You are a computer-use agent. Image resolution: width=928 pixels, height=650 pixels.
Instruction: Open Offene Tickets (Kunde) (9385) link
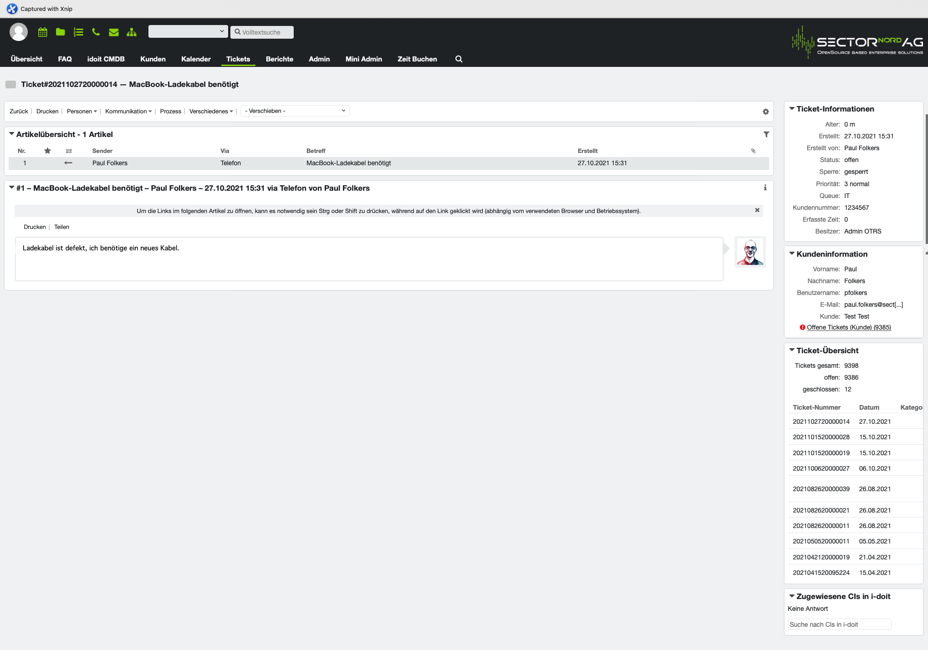click(x=849, y=327)
